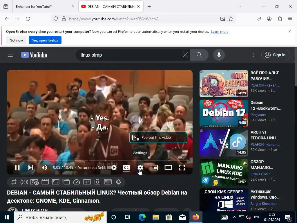Enter fullscreen mode in player
This screenshot has width=297, height=223.
182,168
